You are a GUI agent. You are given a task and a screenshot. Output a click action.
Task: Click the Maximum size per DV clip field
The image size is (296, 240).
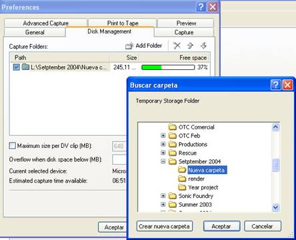(x=119, y=146)
